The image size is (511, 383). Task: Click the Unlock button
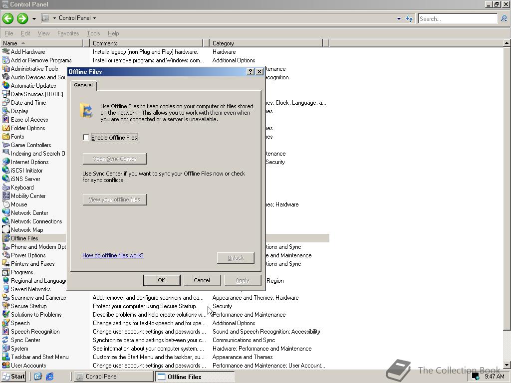(x=236, y=258)
